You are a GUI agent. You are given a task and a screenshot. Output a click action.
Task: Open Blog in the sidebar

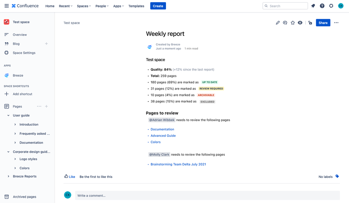coord(16,44)
